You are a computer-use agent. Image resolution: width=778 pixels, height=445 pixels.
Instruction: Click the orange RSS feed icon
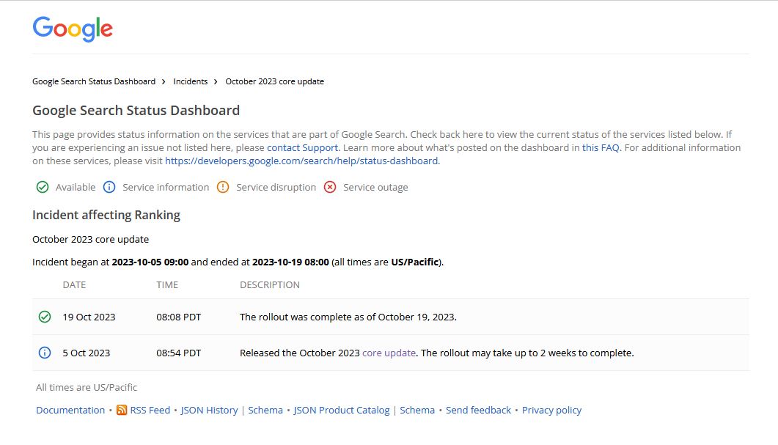[x=122, y=411]
